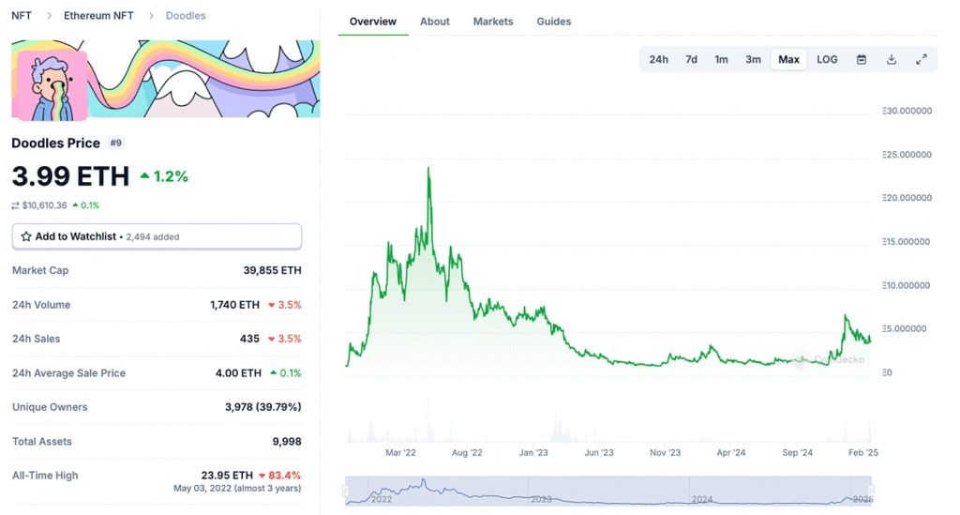Toggle LOG scale on chart

coord(827,59)
